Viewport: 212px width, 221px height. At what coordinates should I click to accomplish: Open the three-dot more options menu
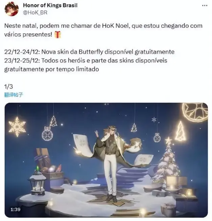[x=205, y=6]
